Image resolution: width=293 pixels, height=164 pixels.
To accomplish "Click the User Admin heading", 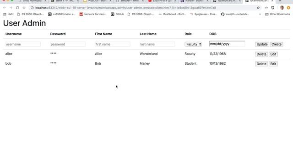I will (24, 23).
